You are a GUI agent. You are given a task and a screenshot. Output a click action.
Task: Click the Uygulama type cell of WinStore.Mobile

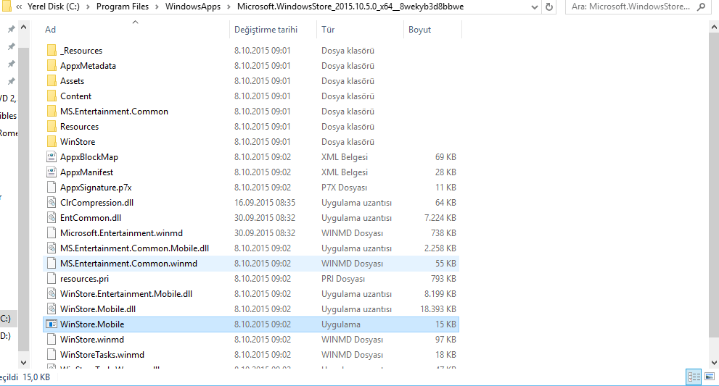pyautogui.click(x=341, y=324)
